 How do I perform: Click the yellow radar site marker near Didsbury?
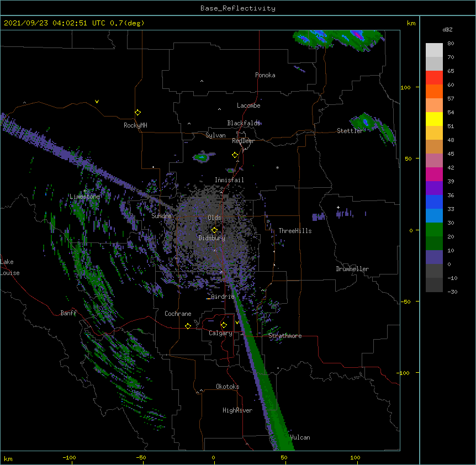(214, 230)
